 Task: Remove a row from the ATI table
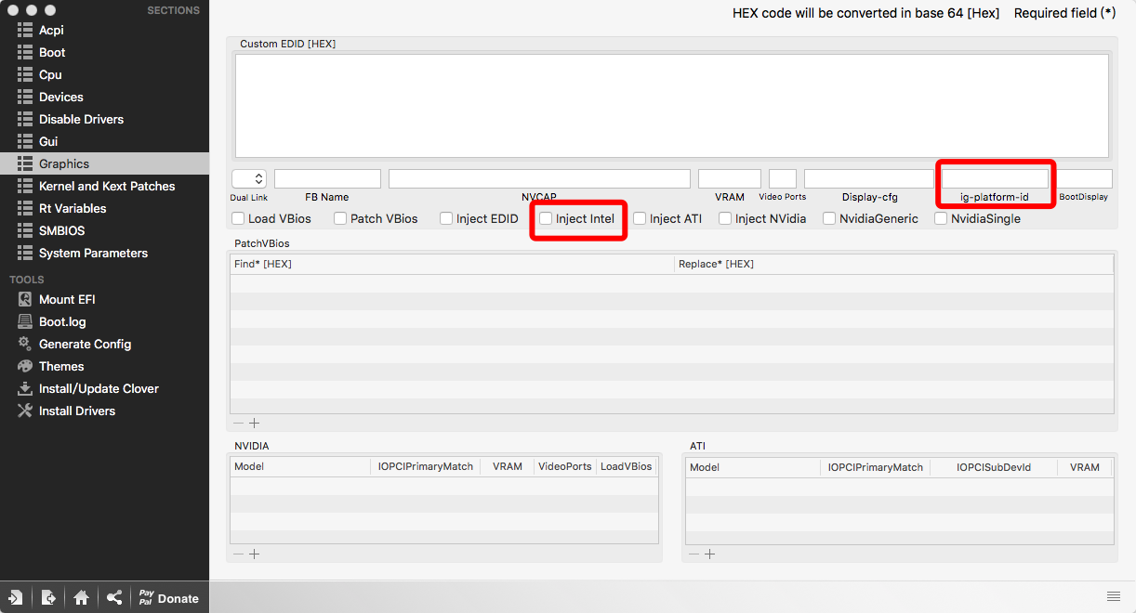point(693,554)
